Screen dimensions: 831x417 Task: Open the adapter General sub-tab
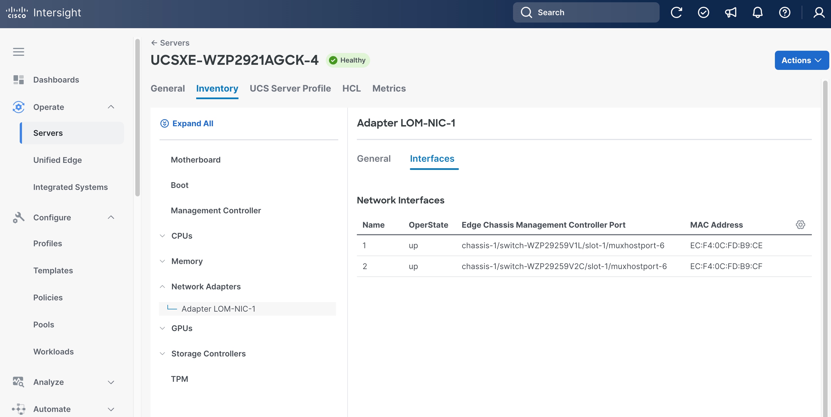tap(373, 159)
